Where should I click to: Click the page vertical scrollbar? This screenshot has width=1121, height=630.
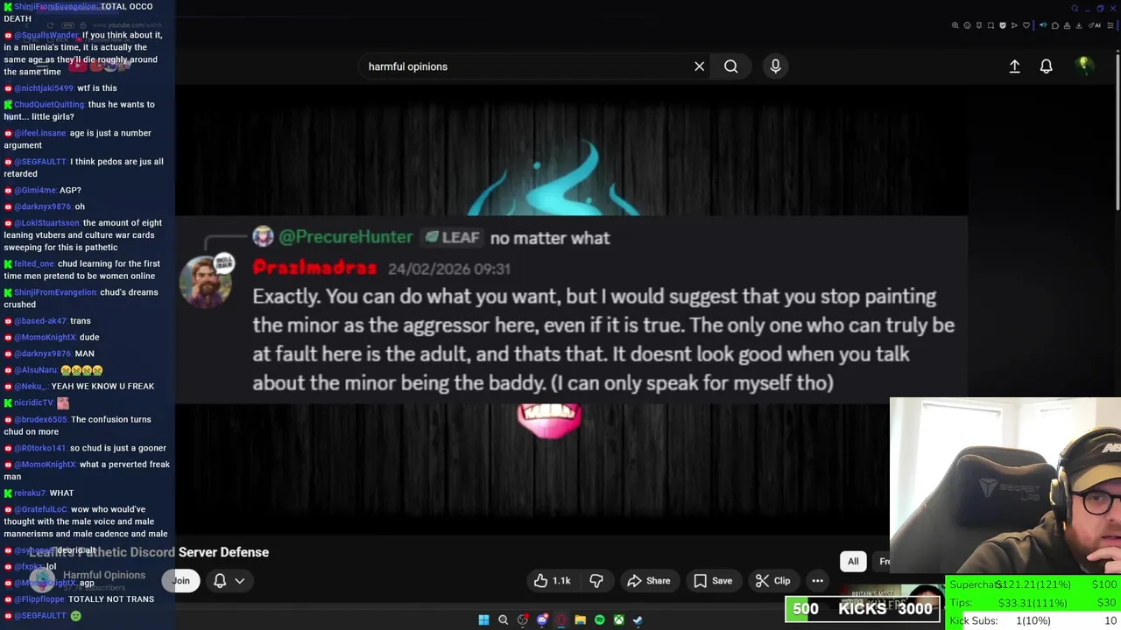(x=1117, y=131)
